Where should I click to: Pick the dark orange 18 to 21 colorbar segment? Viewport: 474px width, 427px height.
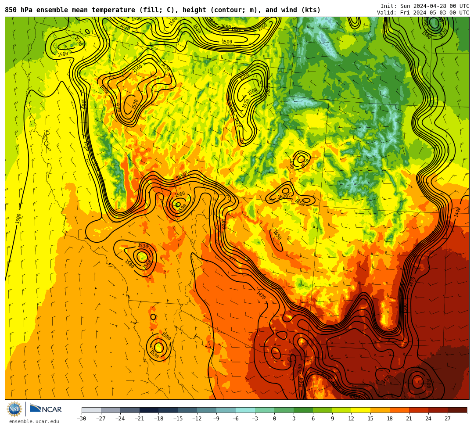[x=400, y=410]
